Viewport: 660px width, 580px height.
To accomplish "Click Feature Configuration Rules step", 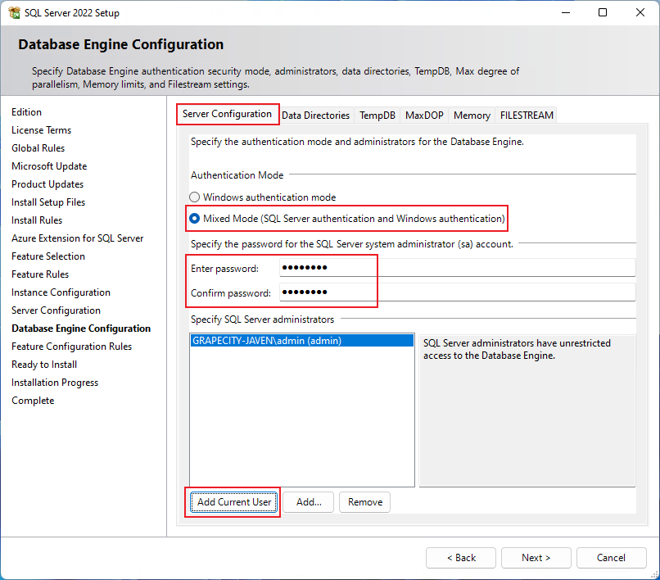I will [x=71, y=347].
